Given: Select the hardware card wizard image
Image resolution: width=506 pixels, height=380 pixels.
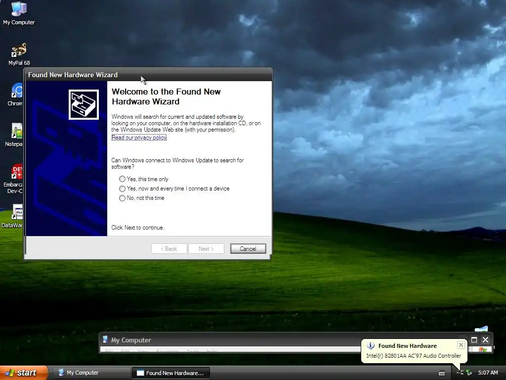Looking at the screenshot, I should pos(84,105).
